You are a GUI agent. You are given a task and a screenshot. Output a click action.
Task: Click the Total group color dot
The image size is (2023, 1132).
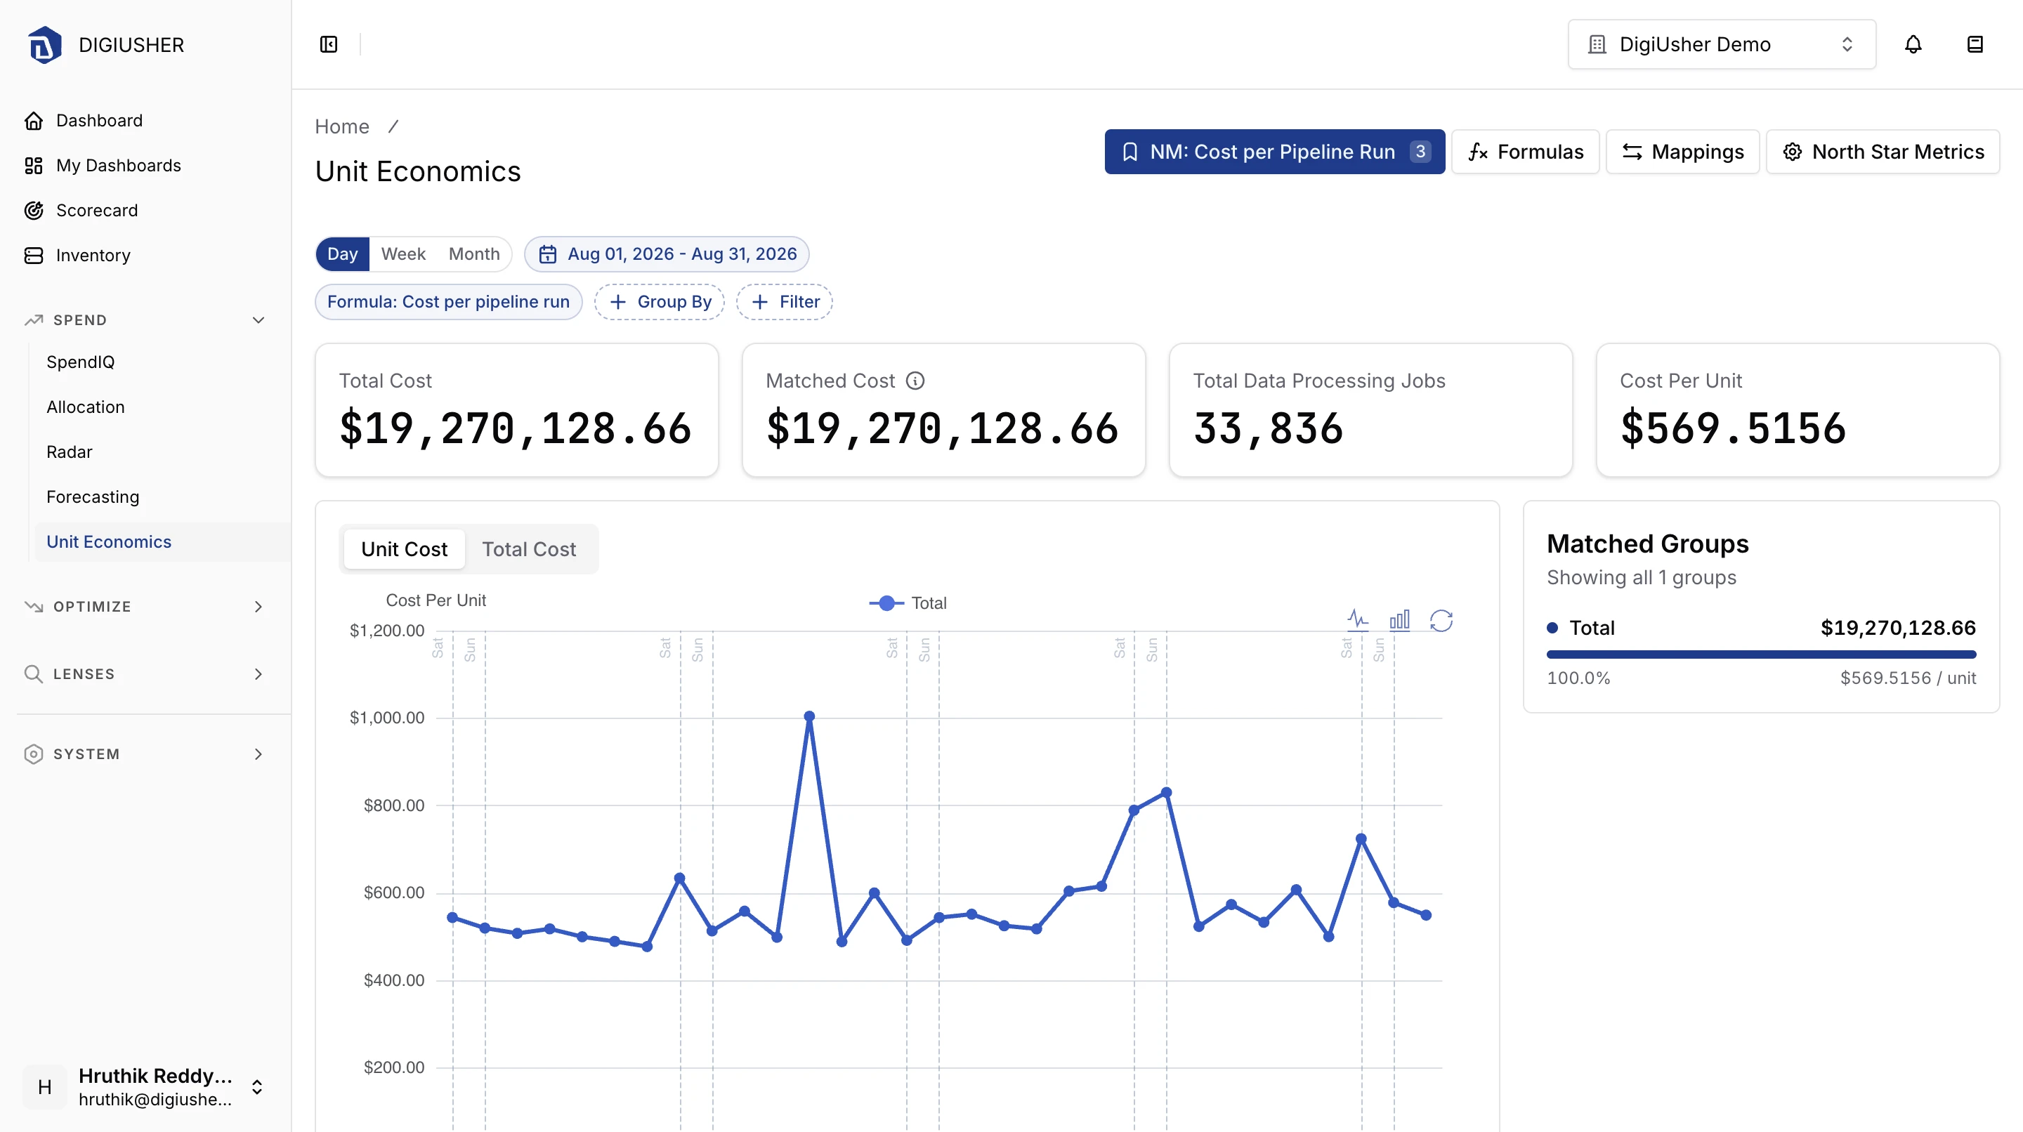click(x=1552, y=627)
